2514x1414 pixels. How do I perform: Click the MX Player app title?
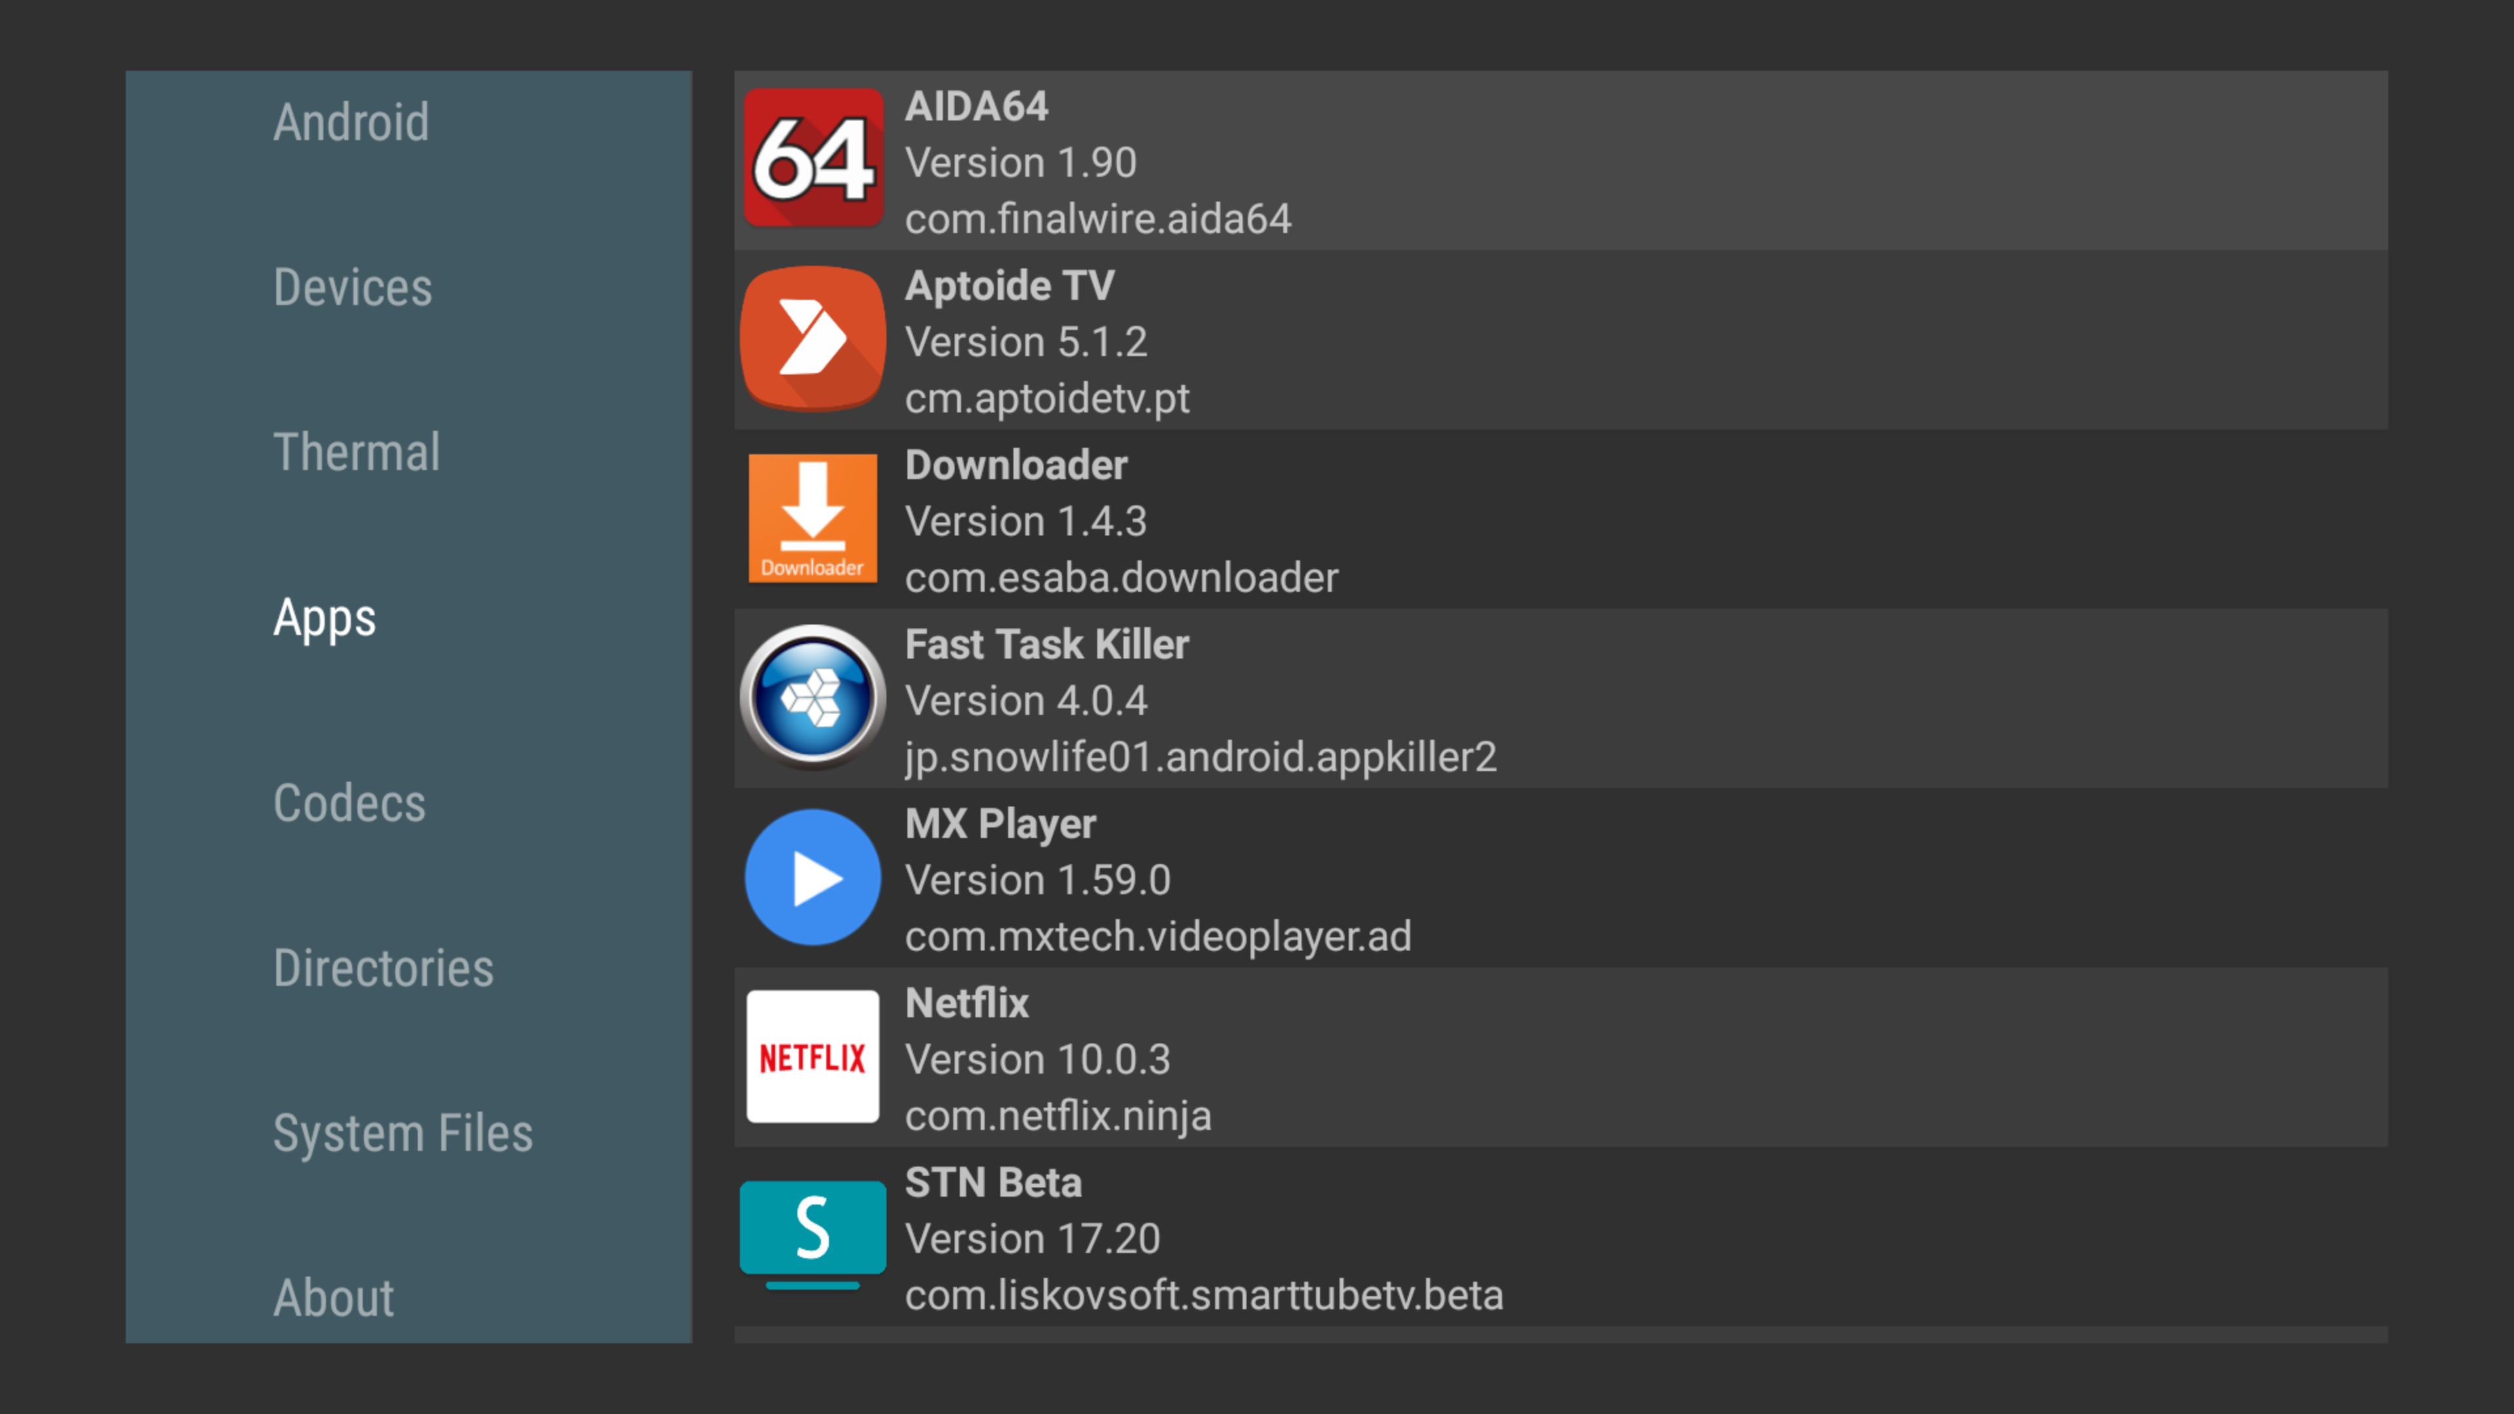[x=1000, y=825]
